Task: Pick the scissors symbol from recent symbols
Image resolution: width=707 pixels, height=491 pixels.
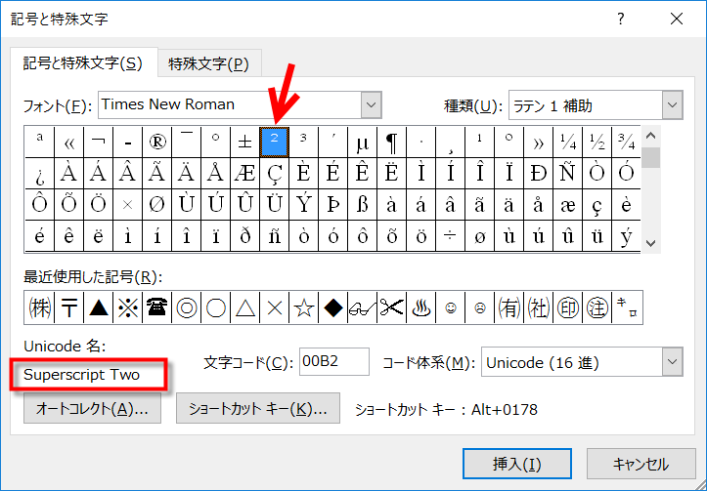Action: 392,308
